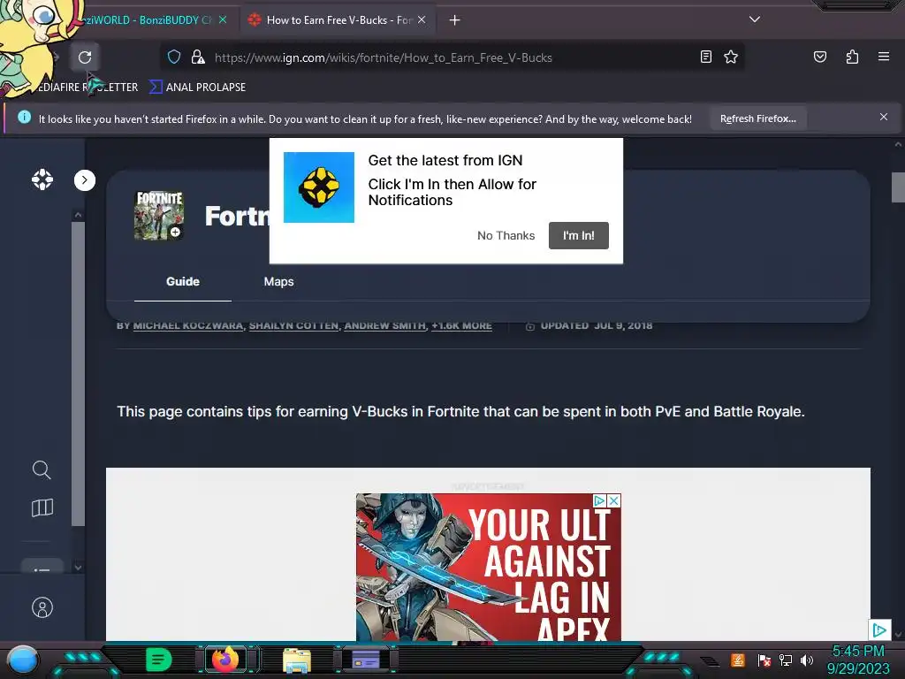The width and height of the screenshot is (905, 679).
Task: Click the network tray icon
Action: point(785,660)
